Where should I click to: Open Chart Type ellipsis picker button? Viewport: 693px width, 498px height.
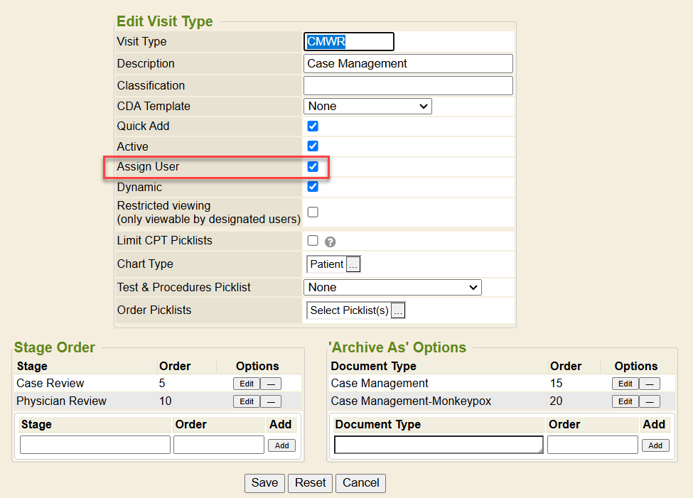[353, 264]
